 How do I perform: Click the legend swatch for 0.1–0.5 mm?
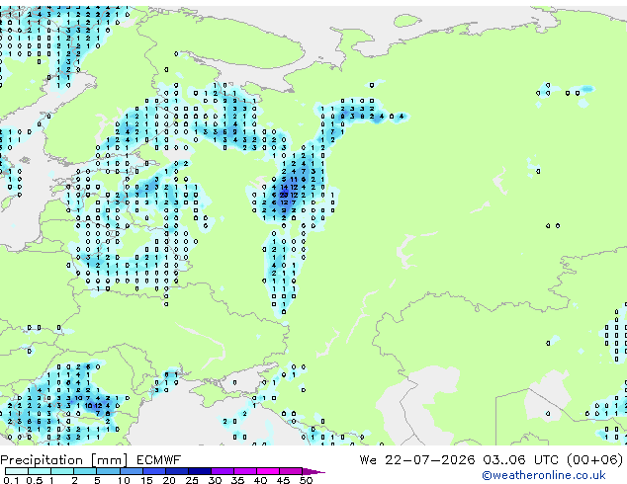[17, 471]
